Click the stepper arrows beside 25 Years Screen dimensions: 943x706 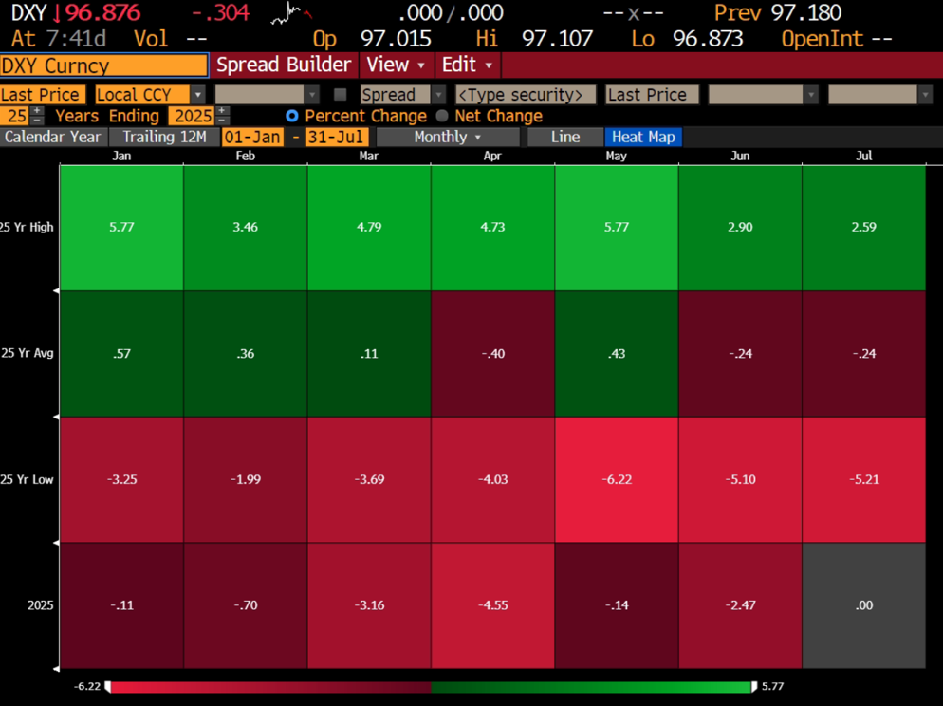pyautogui.click(x=37, y=116)
